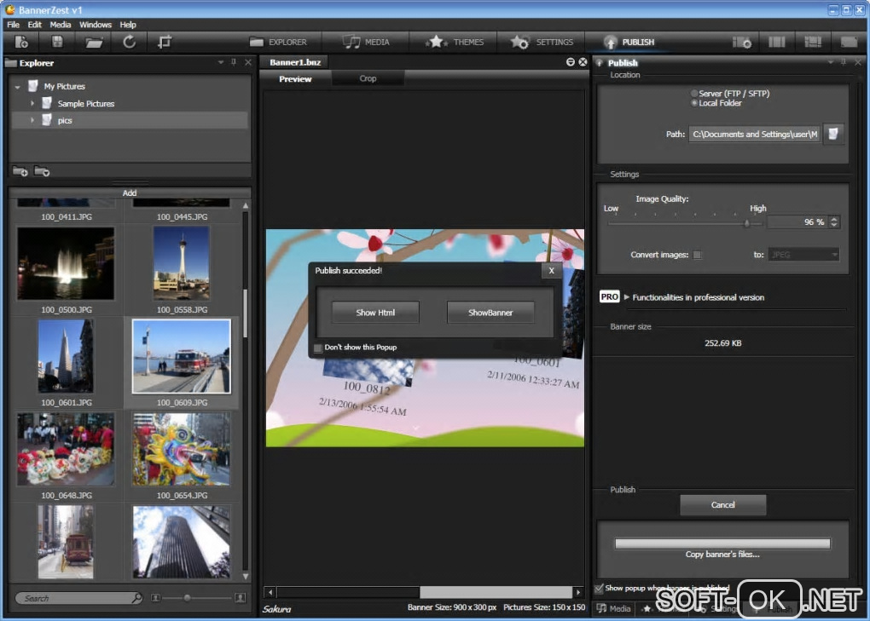Click the thumbnail Search field
Image resolution: width=870 pixels, height=621 pixels.
(x=73, y=598)
